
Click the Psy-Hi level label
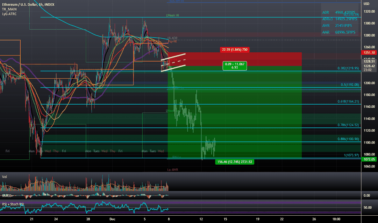(x=172, y=41)
